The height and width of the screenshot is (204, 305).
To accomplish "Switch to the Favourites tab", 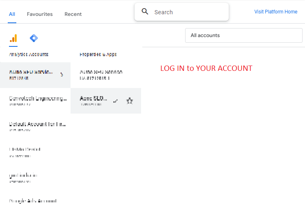I will pyautogui.click(x=40, y=14).
